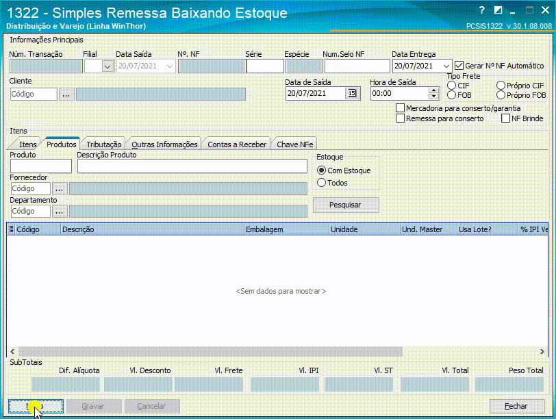The height and width of the screenshot is (419, 556).
Task: Select Próprio FOB freight option
Action: (501, 95)
